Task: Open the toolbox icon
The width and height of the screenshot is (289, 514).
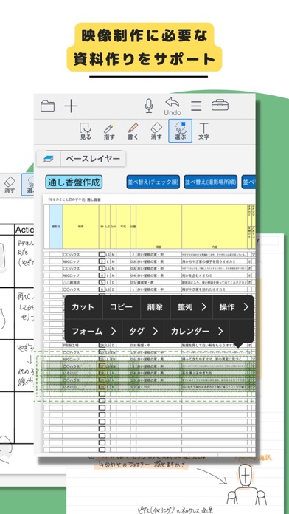Action: coord(220,106)
